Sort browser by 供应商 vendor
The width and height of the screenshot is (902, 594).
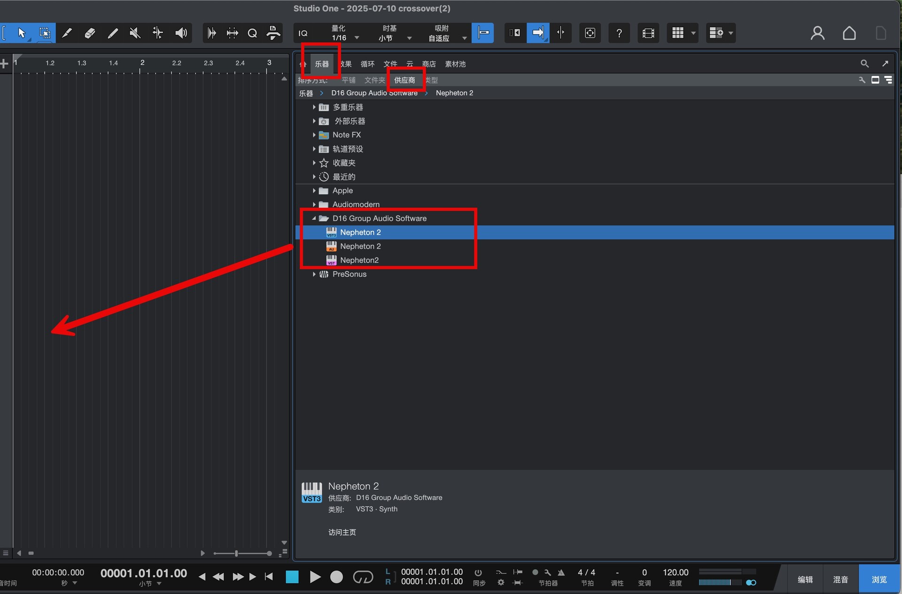[x=404, y=80]
